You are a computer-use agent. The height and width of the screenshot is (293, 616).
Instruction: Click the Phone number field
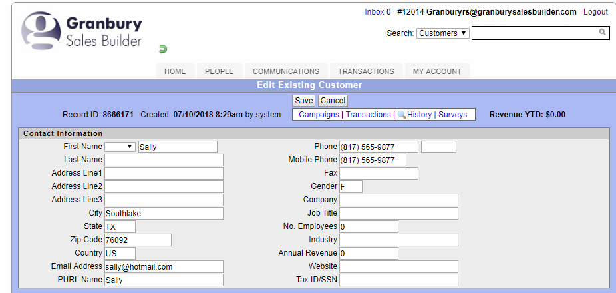tap(379, 147)
